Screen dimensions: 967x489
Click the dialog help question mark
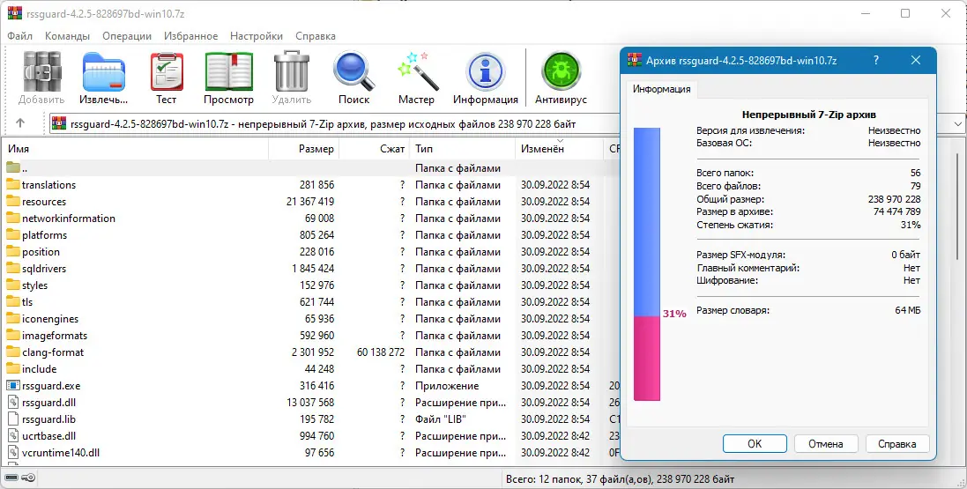[x=876, y=60]
